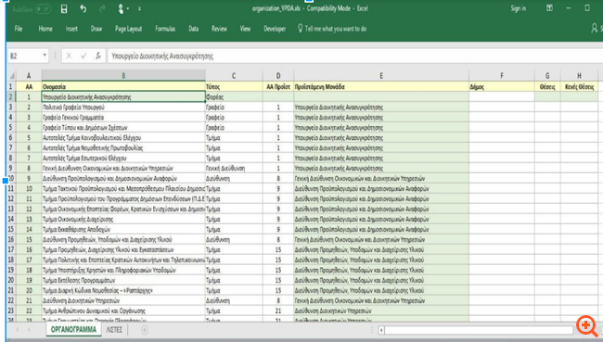
Task: Click the Save icon in quick access toolbar
Action: (x=64, y=9)
